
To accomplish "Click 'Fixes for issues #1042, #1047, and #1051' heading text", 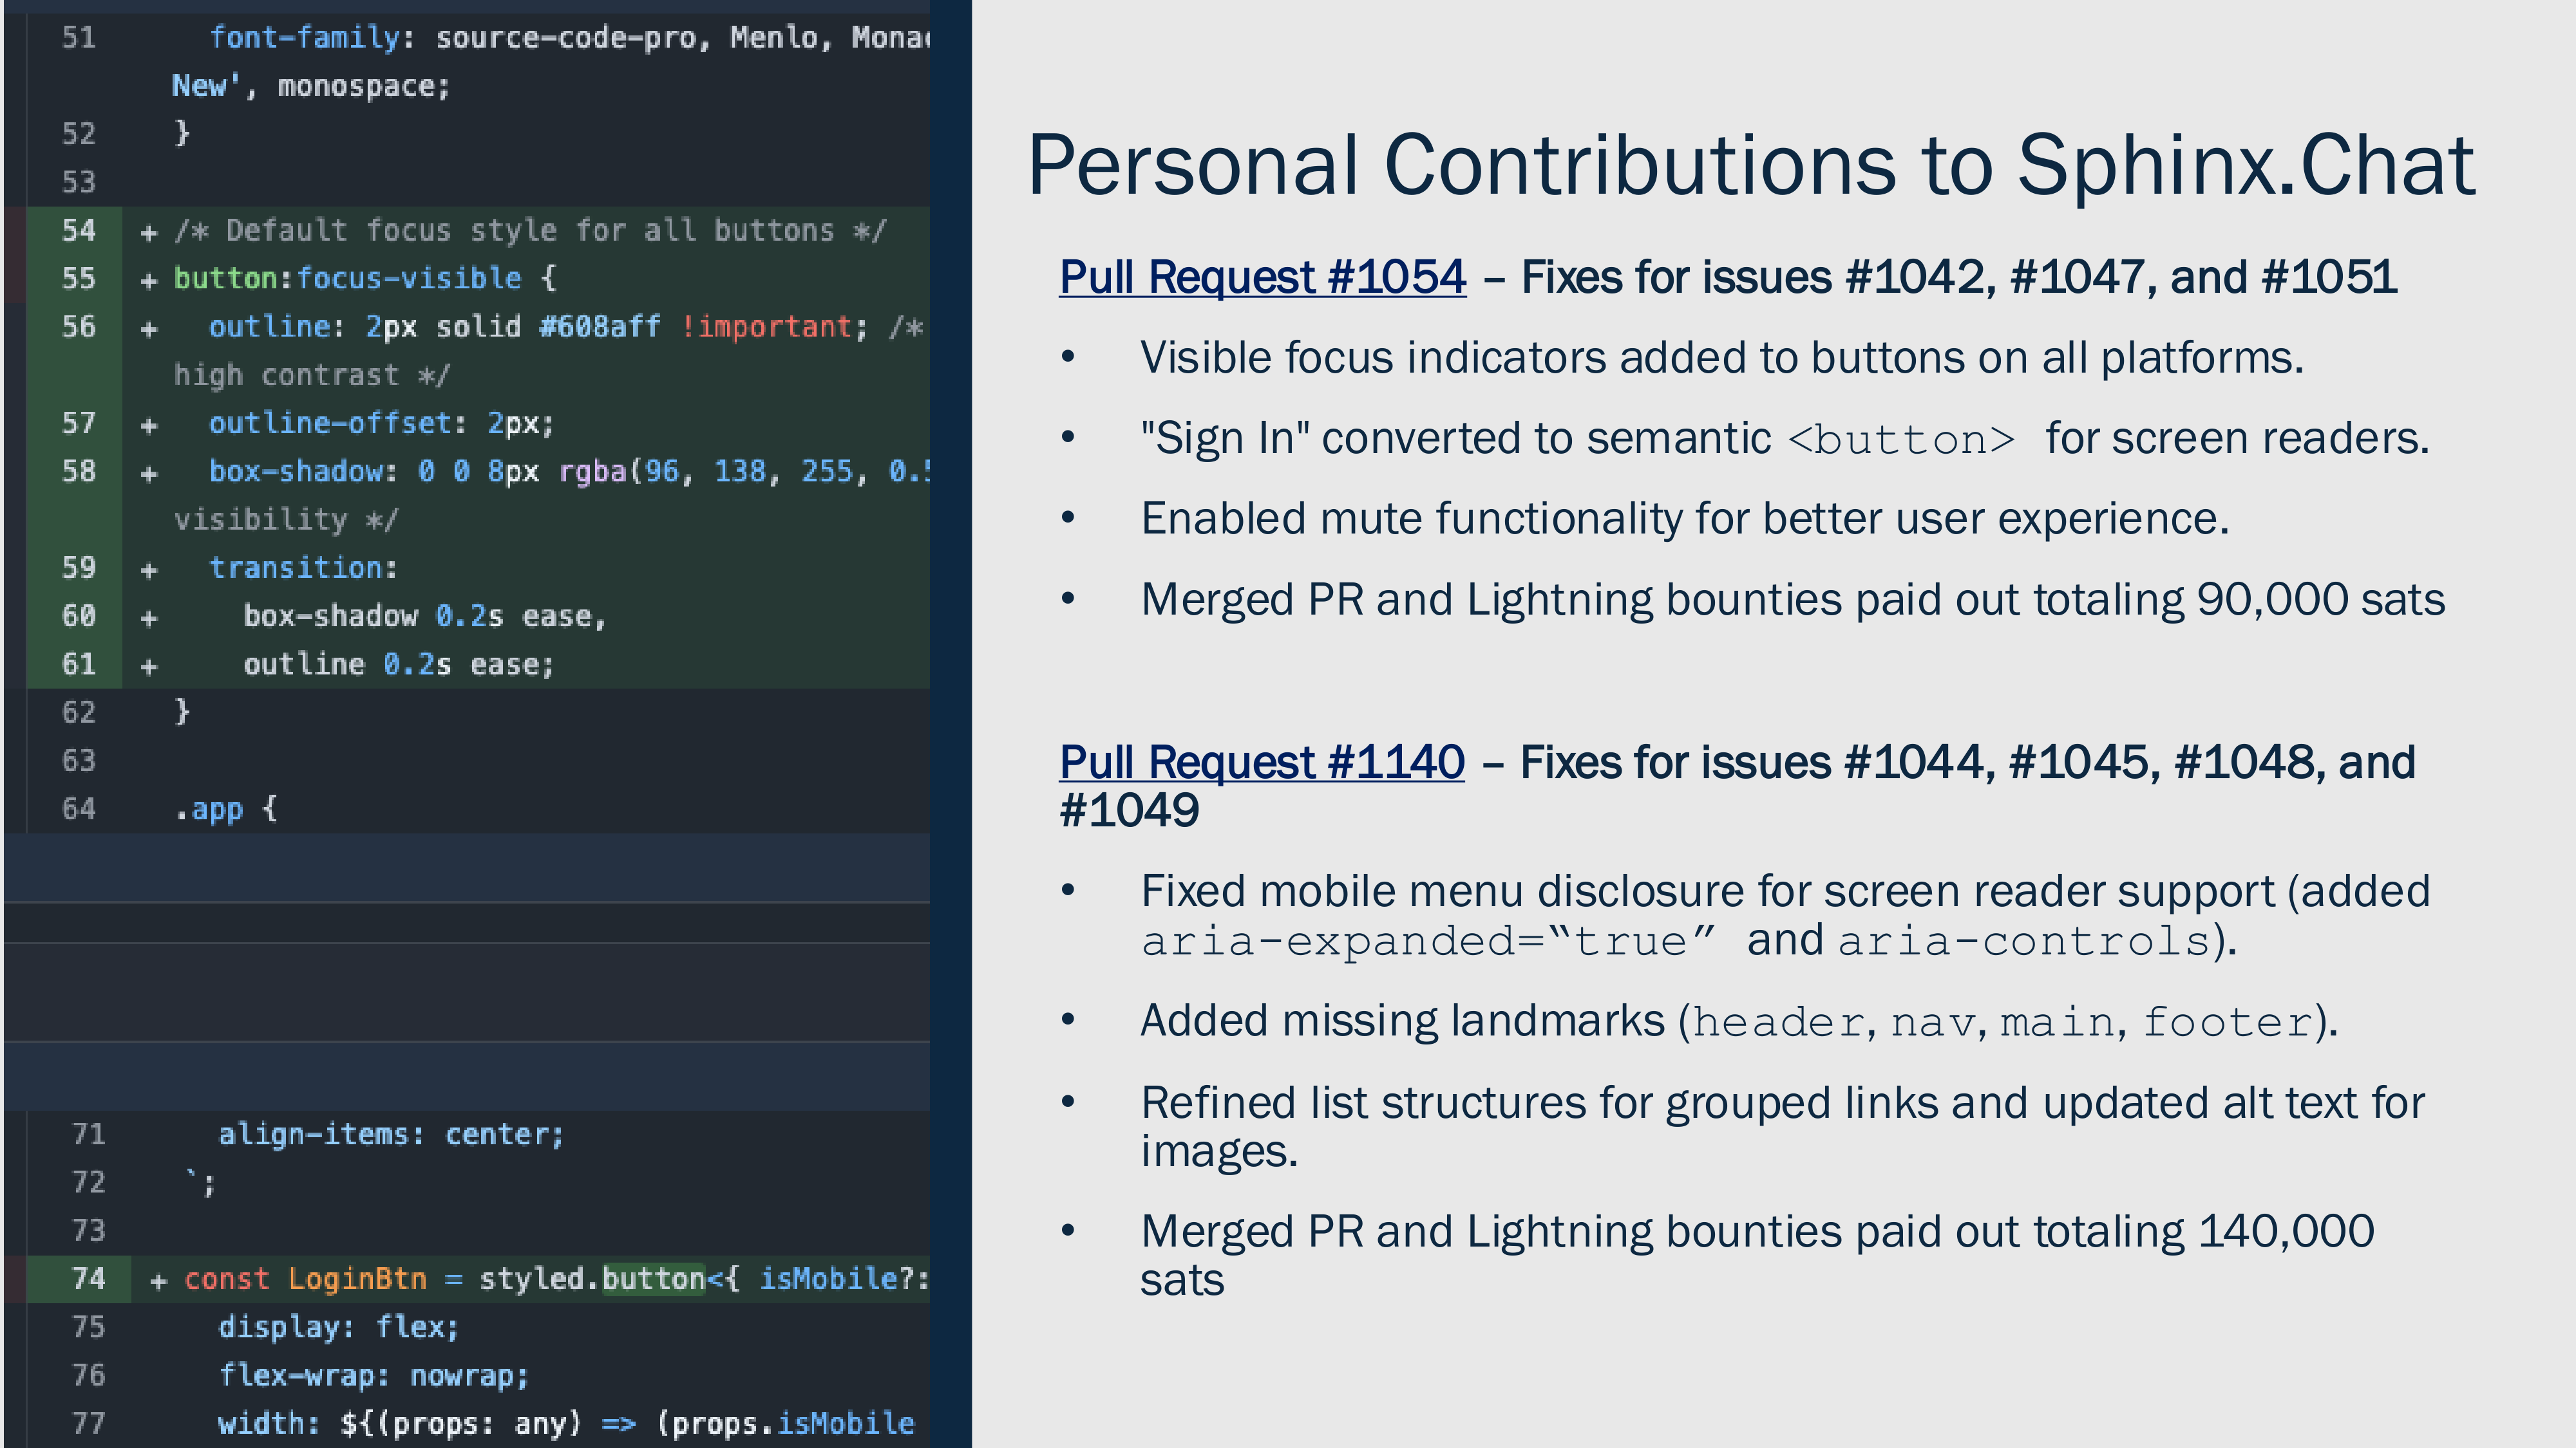I will tap(1959, 277).
